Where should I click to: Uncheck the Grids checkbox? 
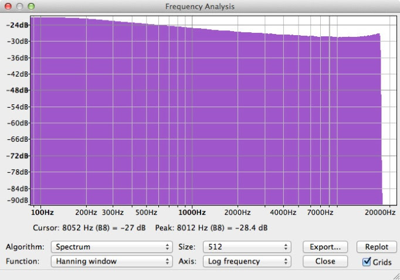coord(367,262)
